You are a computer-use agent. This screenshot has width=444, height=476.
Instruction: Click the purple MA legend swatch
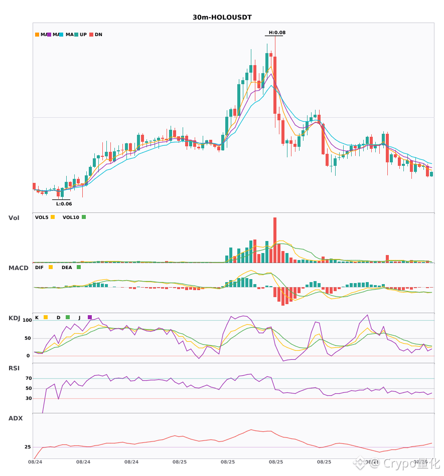(49, 35)
